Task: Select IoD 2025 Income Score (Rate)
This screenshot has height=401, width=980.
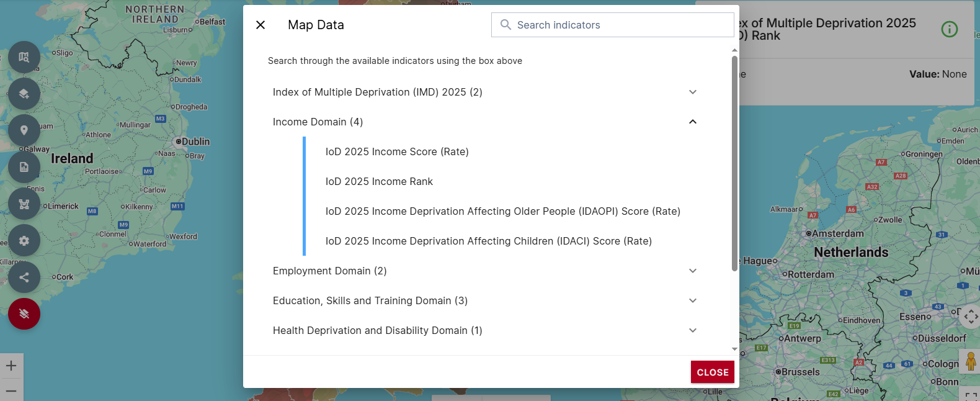Action: (x=397, y=151)
